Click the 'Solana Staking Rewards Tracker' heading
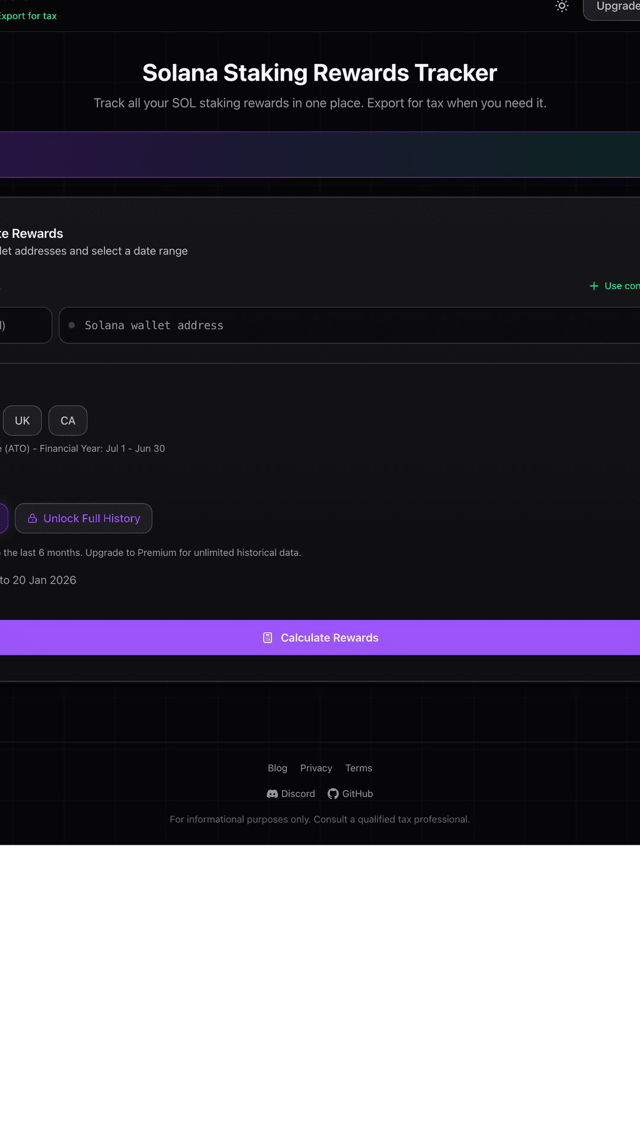Viewport: 640px width, 1139px height. pos(320,73)
